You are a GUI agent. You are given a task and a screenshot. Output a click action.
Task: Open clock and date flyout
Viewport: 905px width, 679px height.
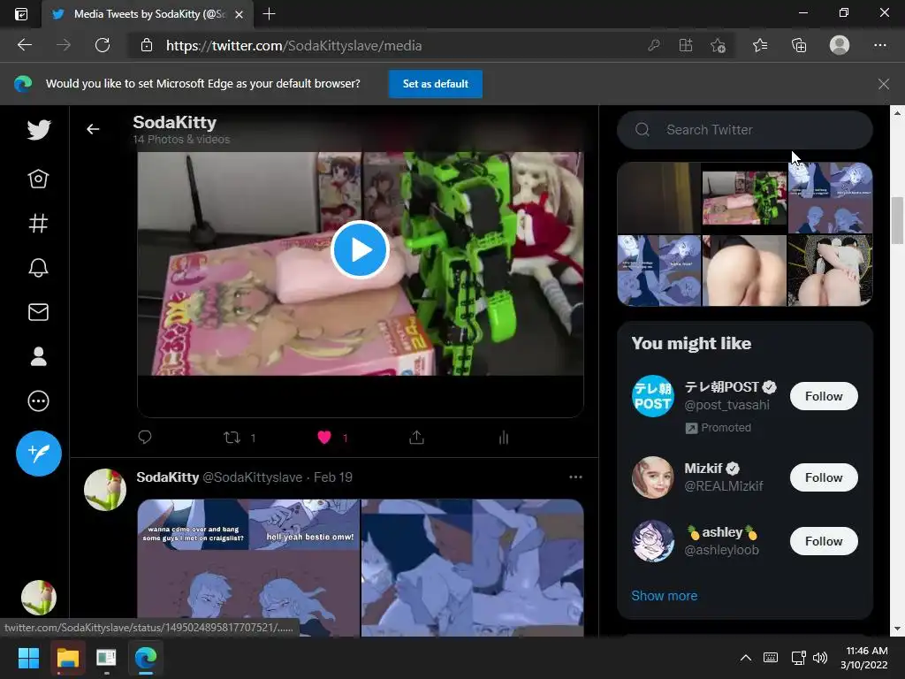click(863, 658)
